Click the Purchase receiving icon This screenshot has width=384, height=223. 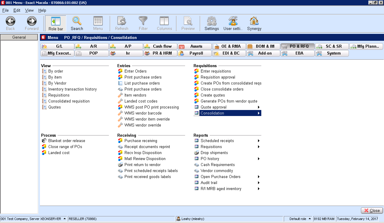[120, 141]
